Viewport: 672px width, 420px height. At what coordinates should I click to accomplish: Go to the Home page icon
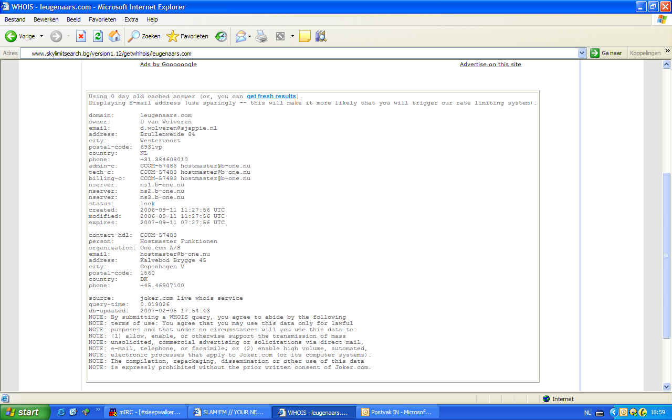pos(114,36)
